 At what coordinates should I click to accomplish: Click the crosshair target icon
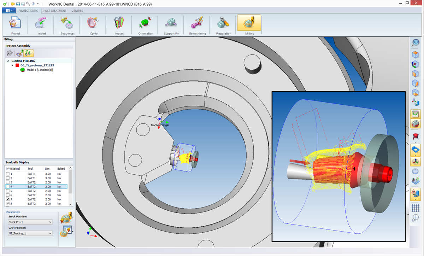coord(416,218)
